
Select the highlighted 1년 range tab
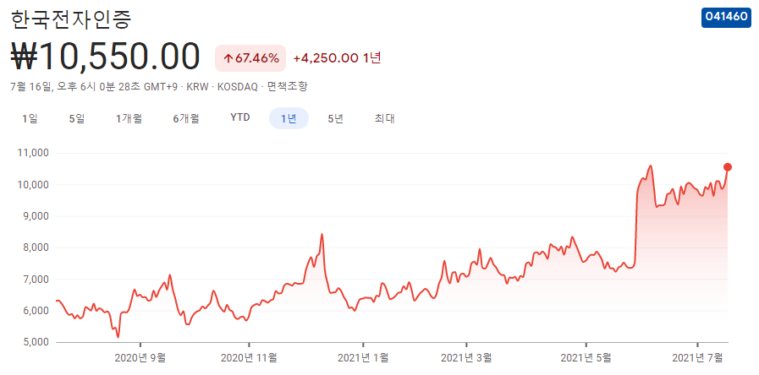point(289,118)
